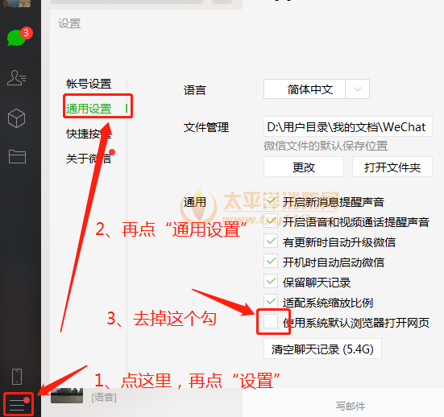444x417 pixels.
Task: Uncheck 有更新时自动升级微信
Action: (x=271, y=242)
